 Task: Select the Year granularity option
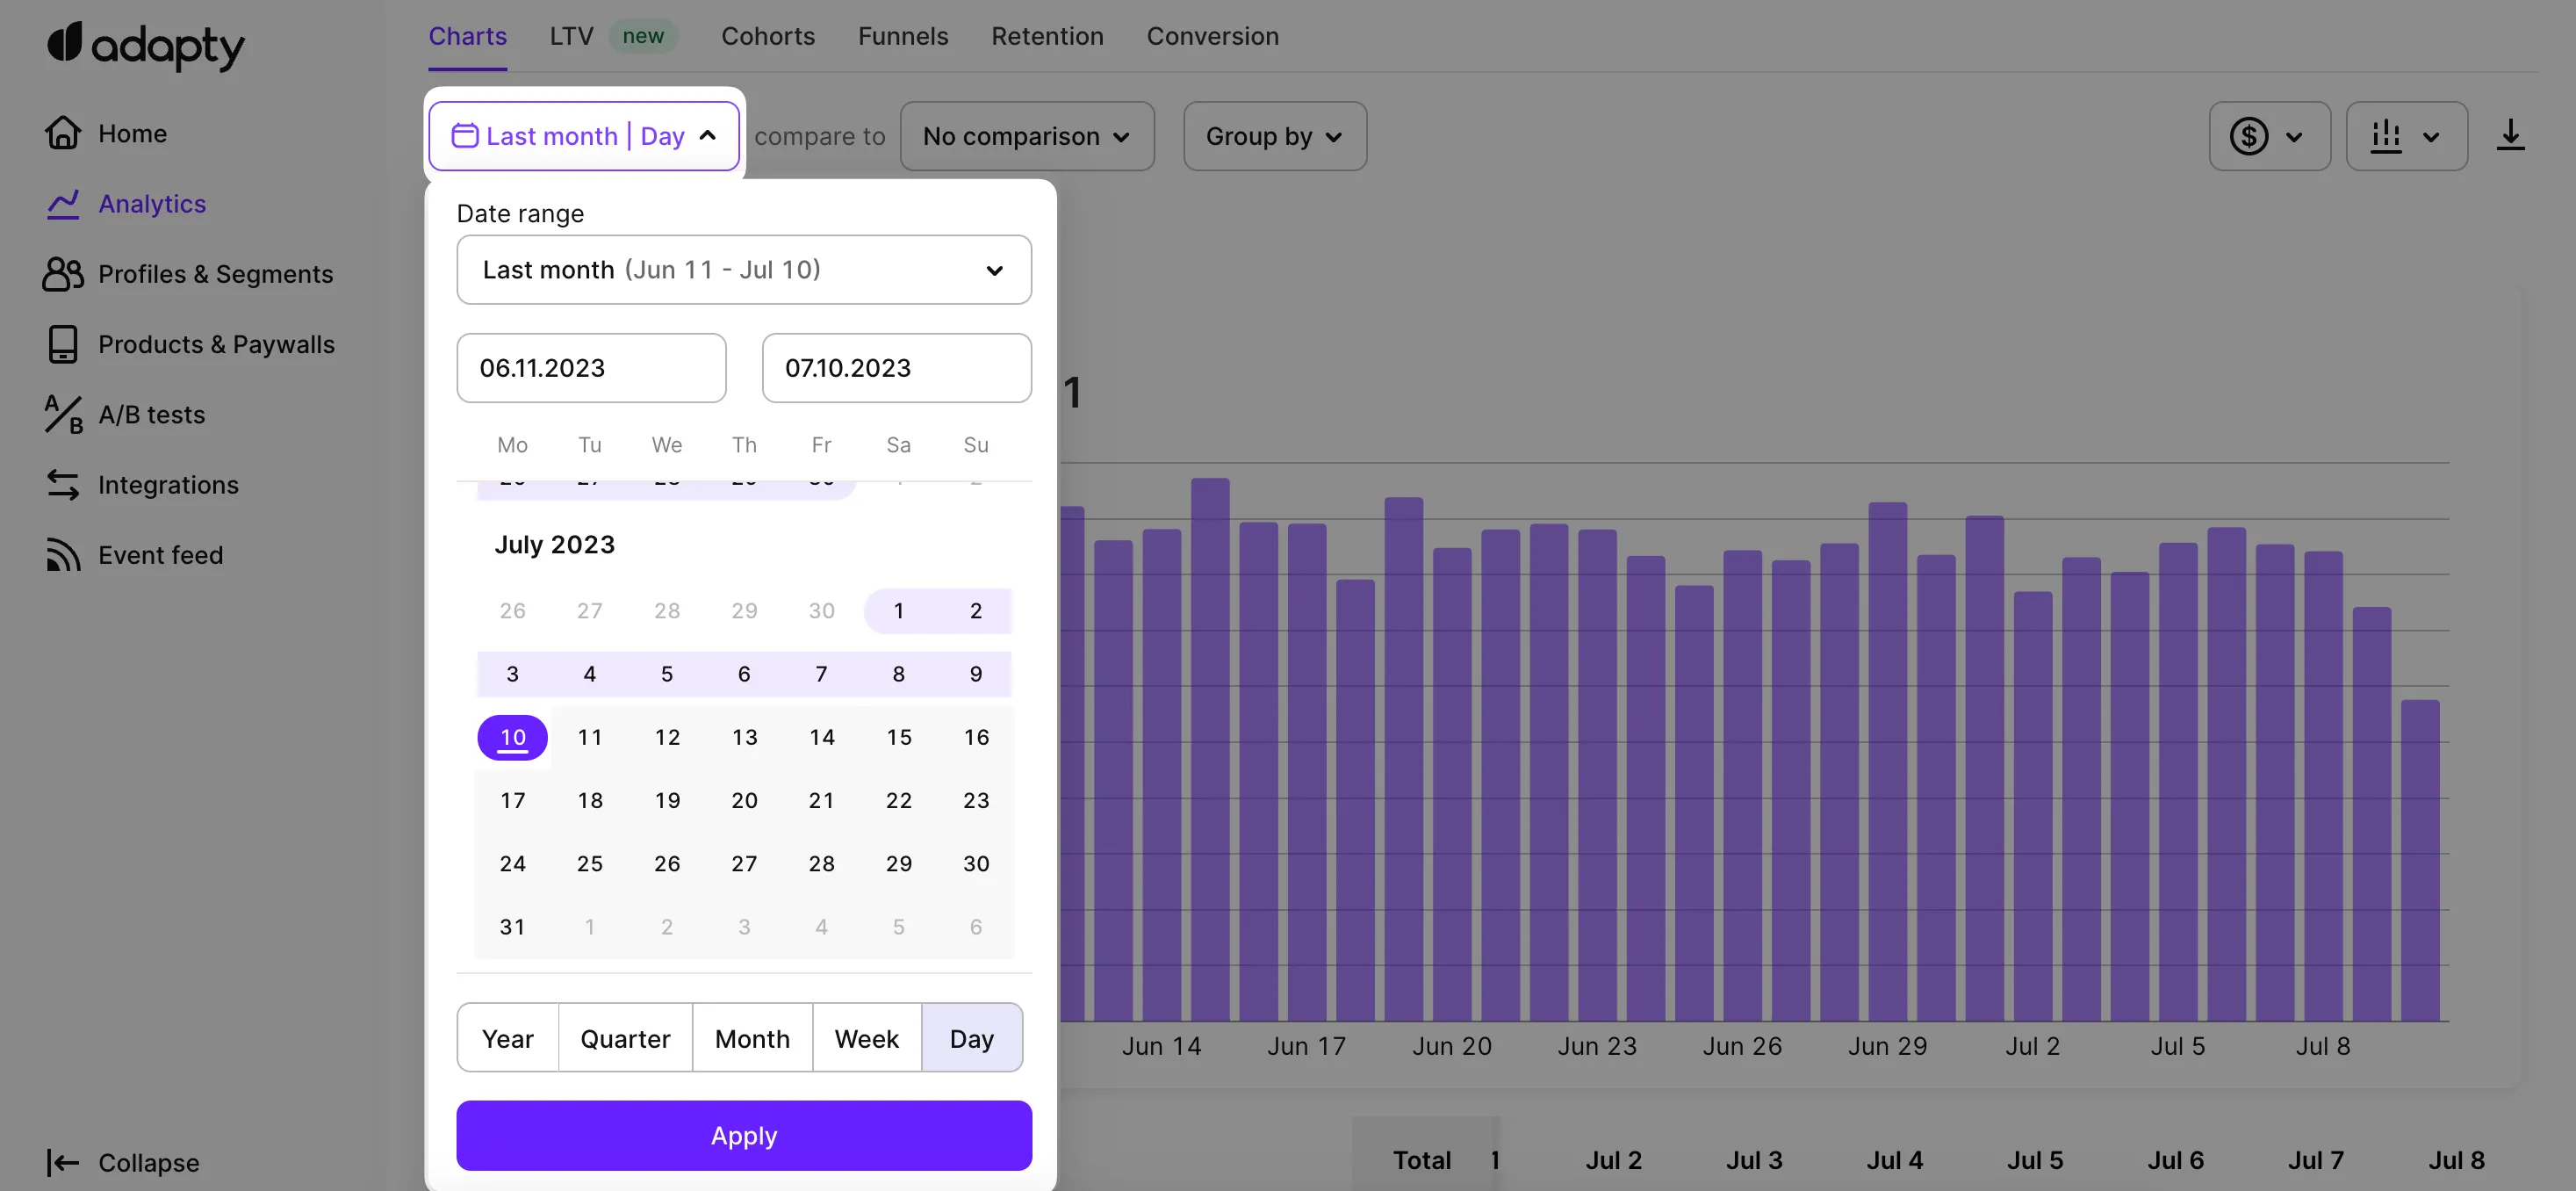[507, 1038]
